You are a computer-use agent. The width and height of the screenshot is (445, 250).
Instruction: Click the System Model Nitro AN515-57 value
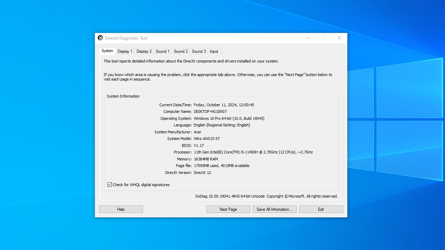pos(207,139)
